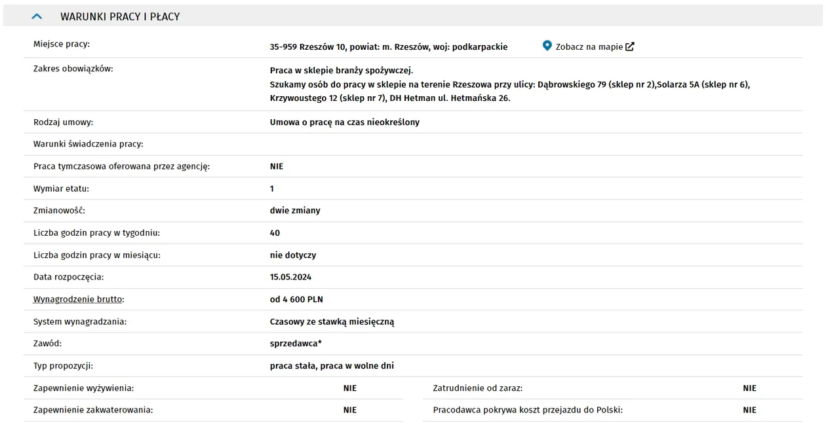Click the Zapewnienie zakwaterowania label
This screenshot has width=826, height=438.
coord(93,411)
